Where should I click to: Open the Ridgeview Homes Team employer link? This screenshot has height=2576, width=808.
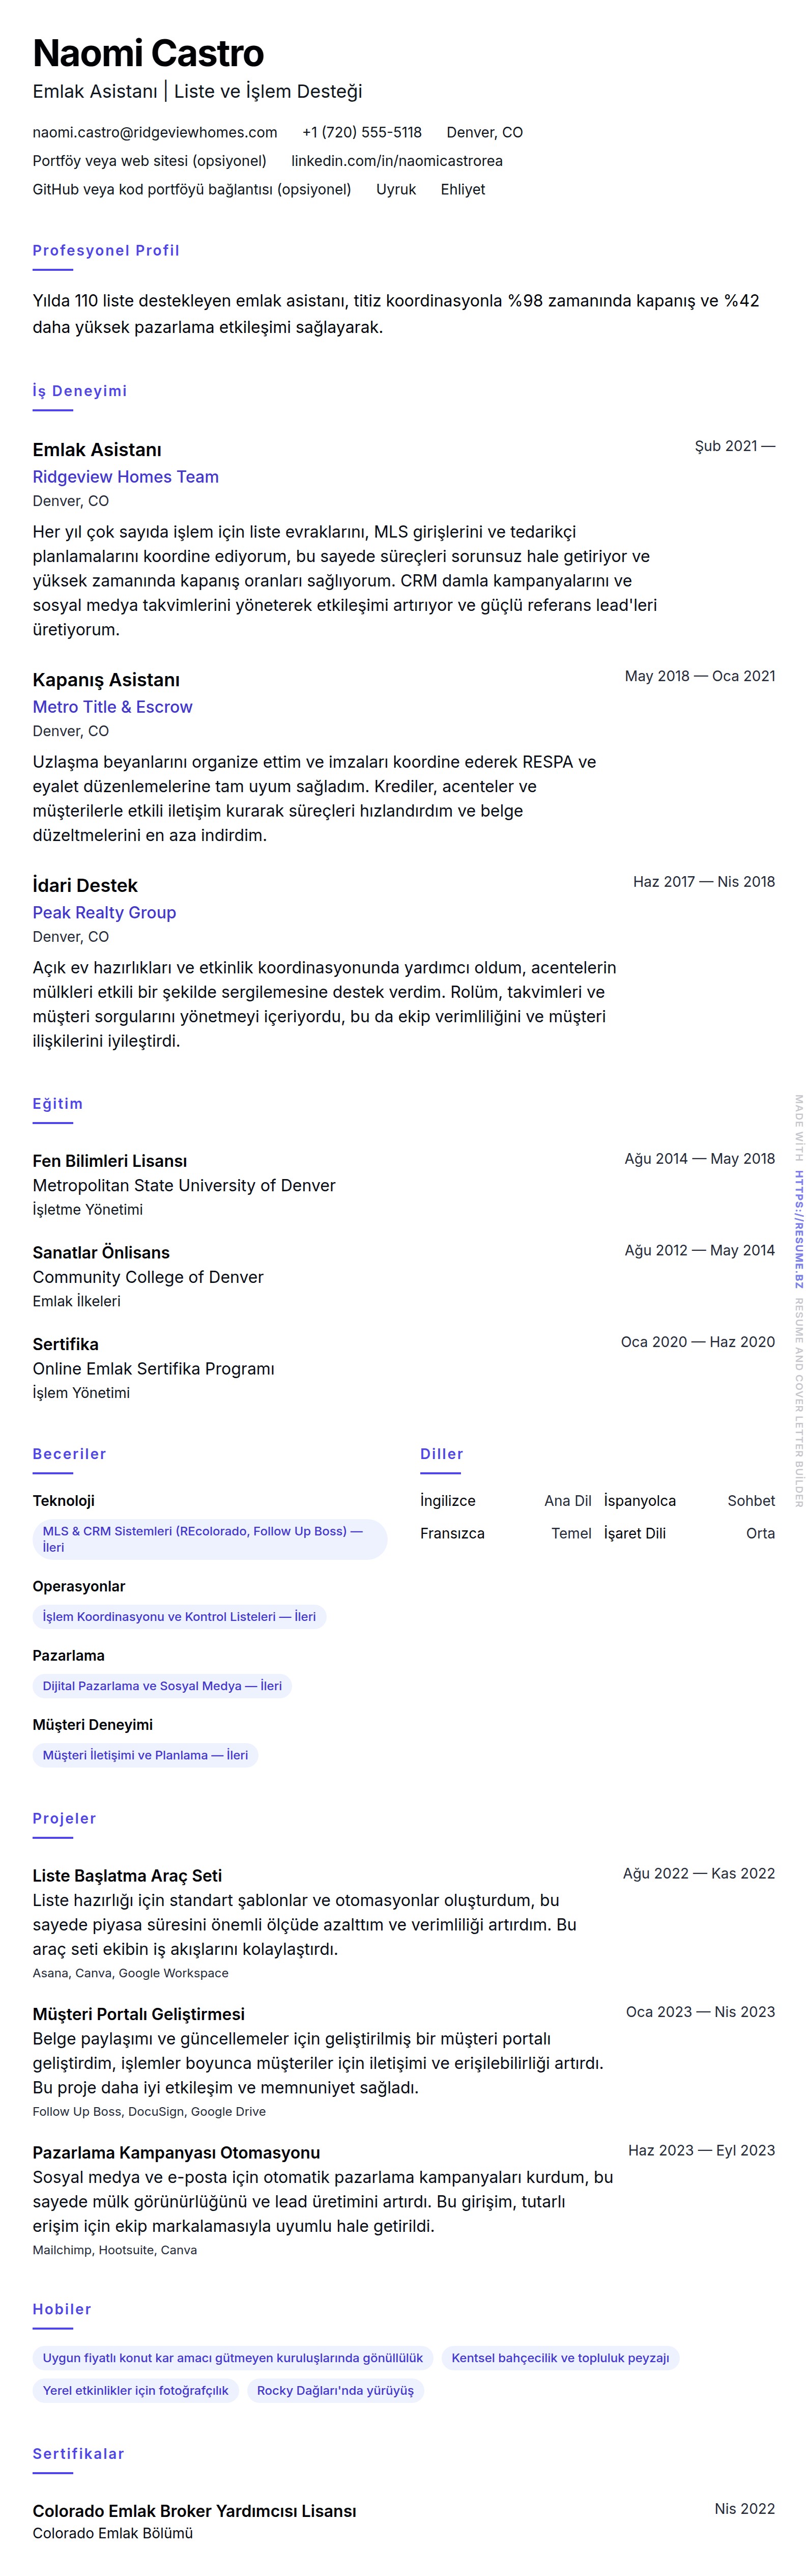pyautogui.click(x=125, y=477)
